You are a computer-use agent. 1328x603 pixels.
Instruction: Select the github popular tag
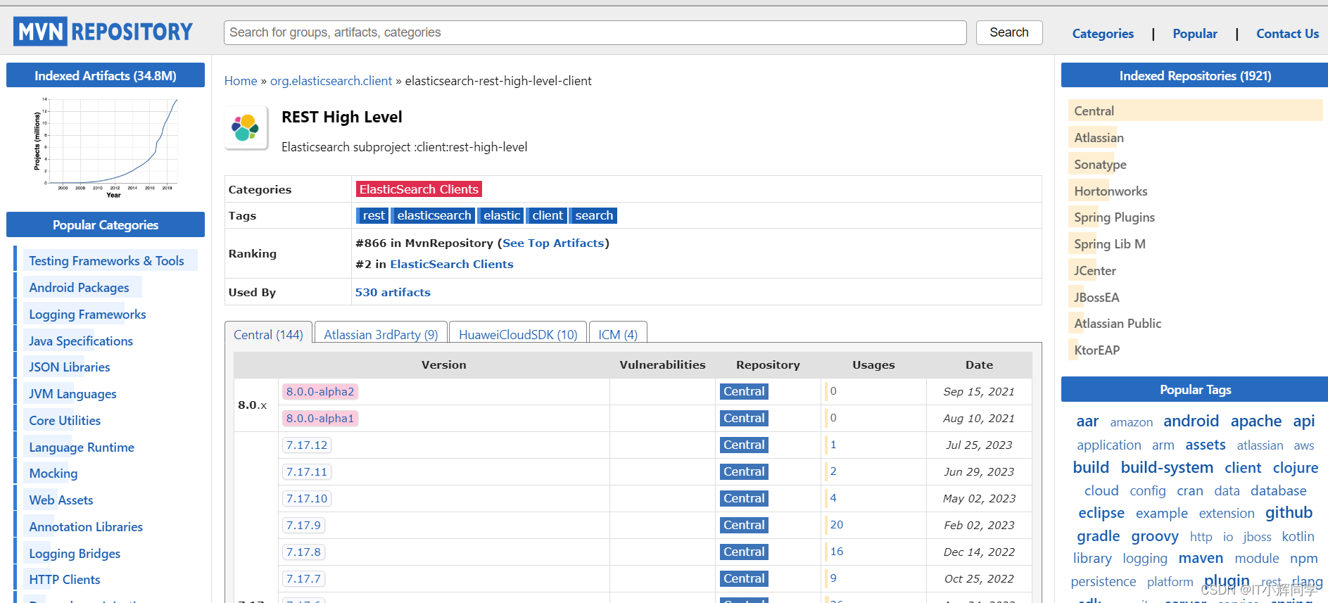[1289, 512]
